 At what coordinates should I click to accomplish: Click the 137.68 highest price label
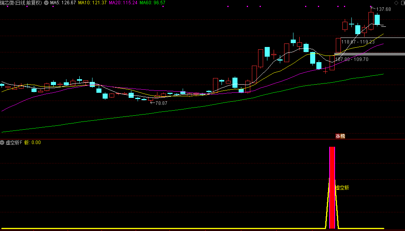pos(383,9)
